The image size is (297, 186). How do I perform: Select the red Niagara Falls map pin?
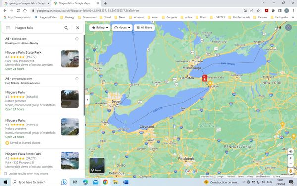coord(205,78)
